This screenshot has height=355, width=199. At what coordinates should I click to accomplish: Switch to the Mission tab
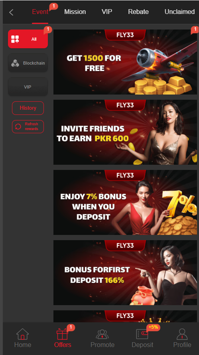tap(75, 12)
